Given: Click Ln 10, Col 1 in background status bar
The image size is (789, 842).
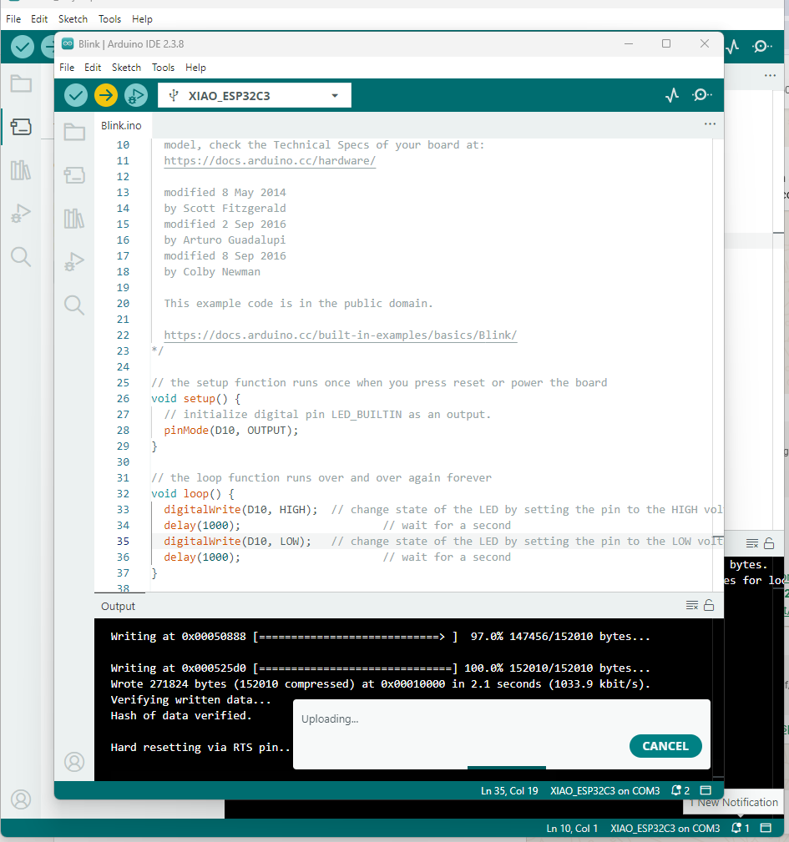Looking at the screenshot, I should 572,828.
